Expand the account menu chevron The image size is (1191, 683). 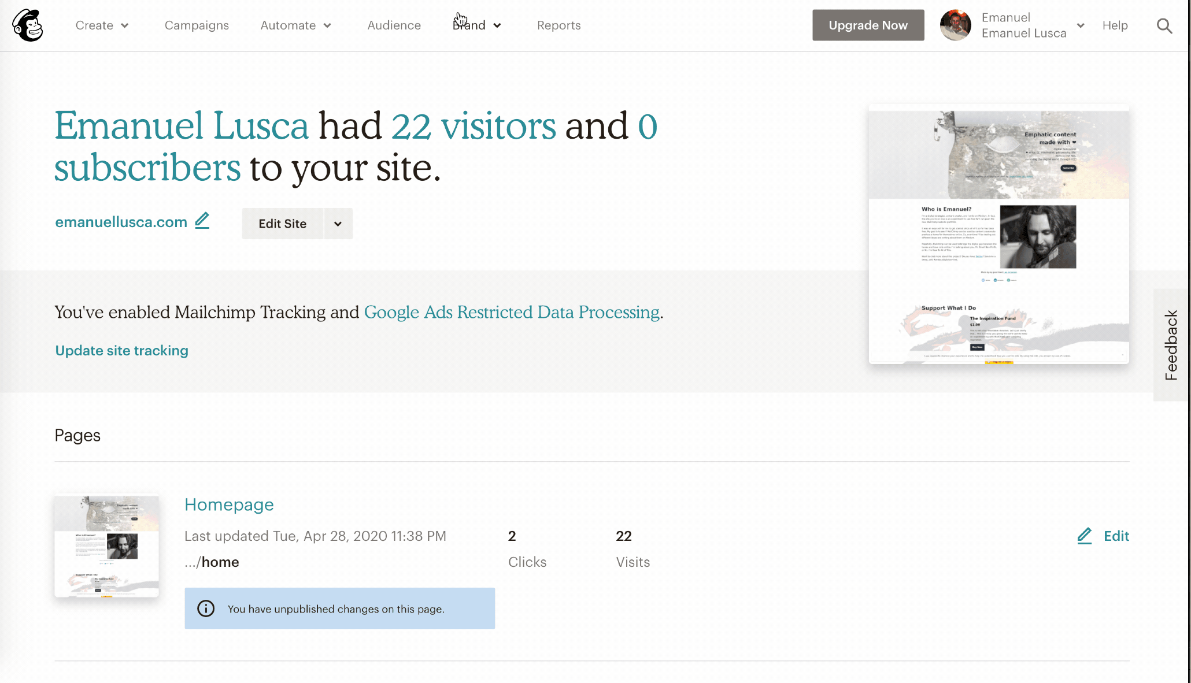(1080, 25)
